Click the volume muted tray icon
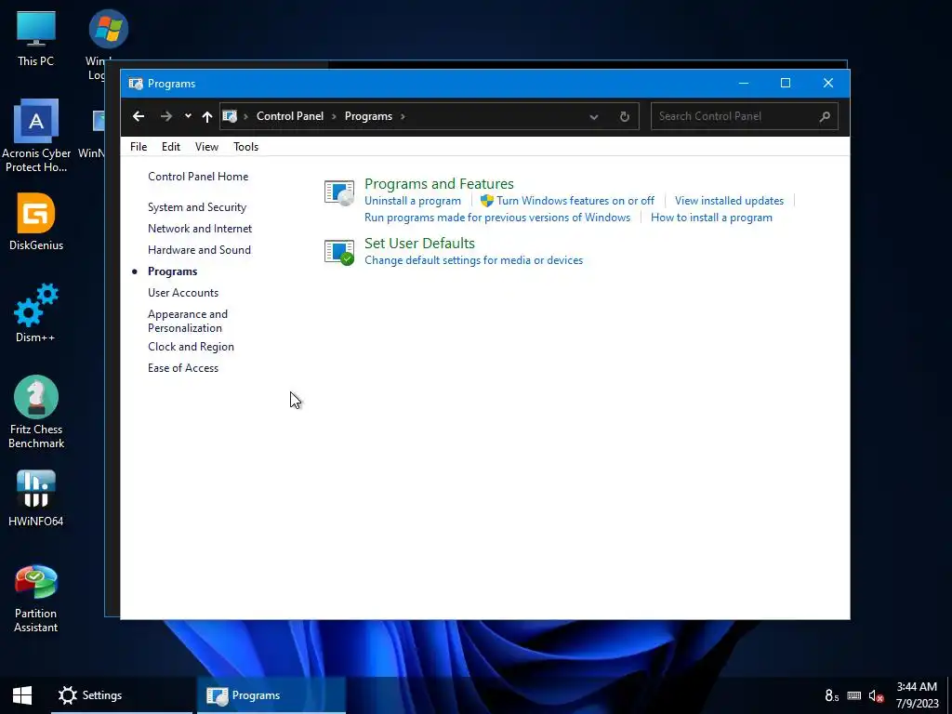Image resolution: width=952 pixels, height=714 pixels. [876, 695]
